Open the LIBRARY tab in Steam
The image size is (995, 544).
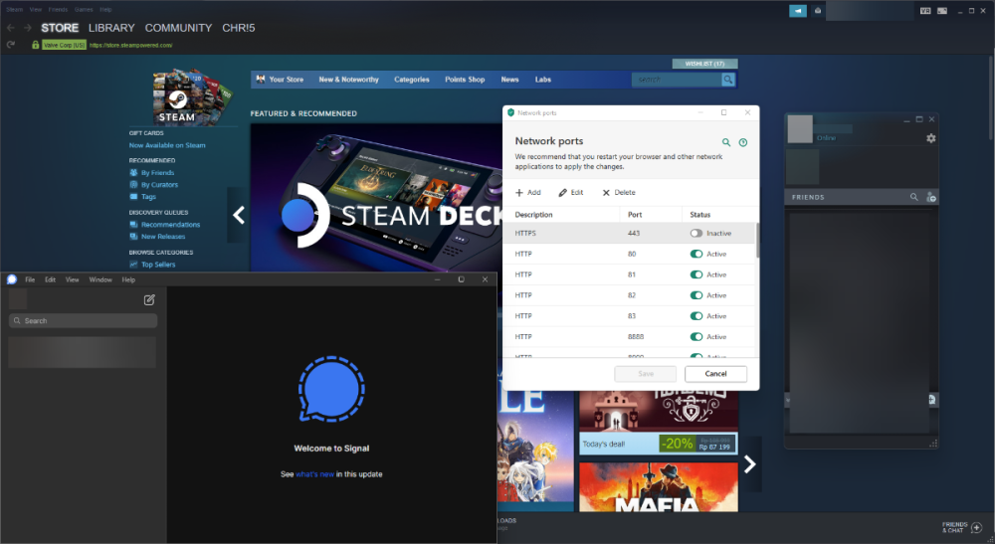point(111,28)
